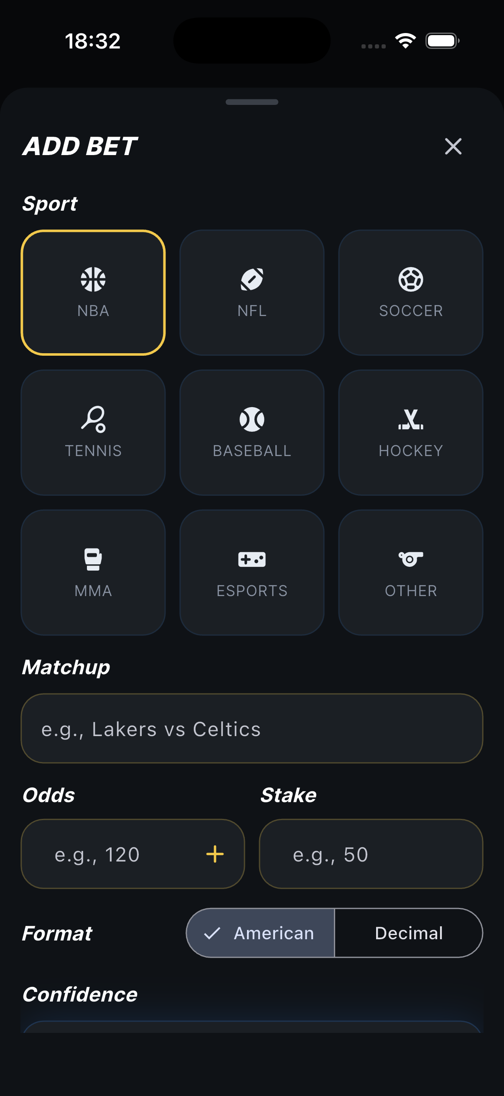Image resolution: width=504 pixels, height=1096 pixels.
Task: Tap the battery status icon
Action: pos(442,41)
